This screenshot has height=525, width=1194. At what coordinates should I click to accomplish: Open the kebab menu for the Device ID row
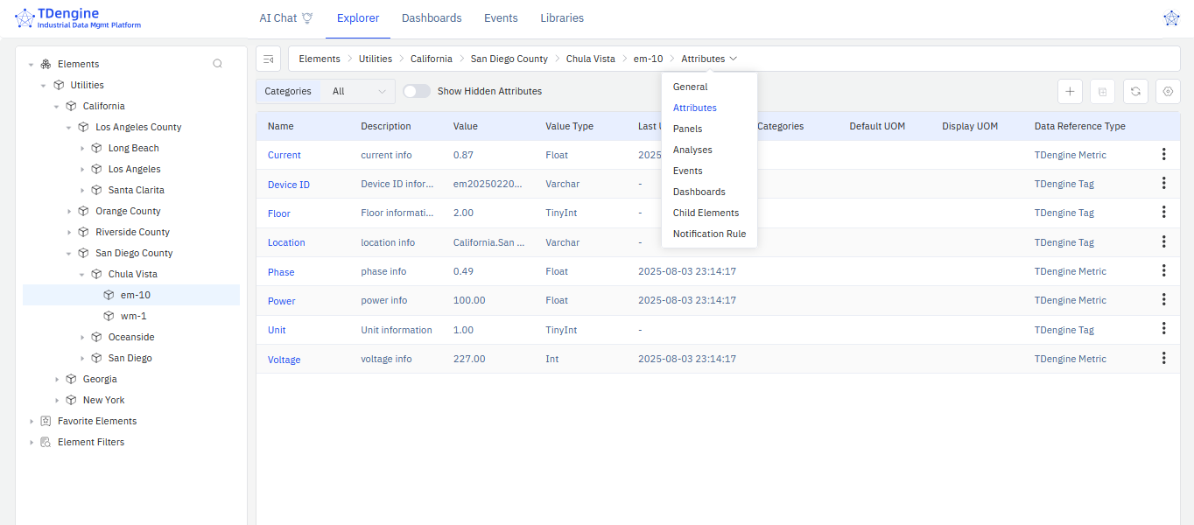coord(1163,183)
